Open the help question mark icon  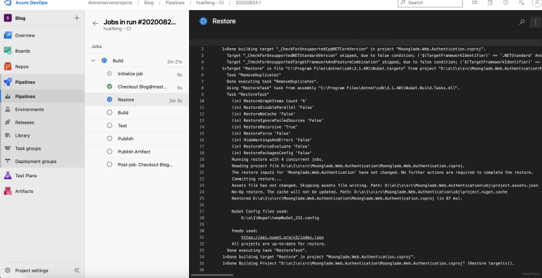[x=505, y=3]
